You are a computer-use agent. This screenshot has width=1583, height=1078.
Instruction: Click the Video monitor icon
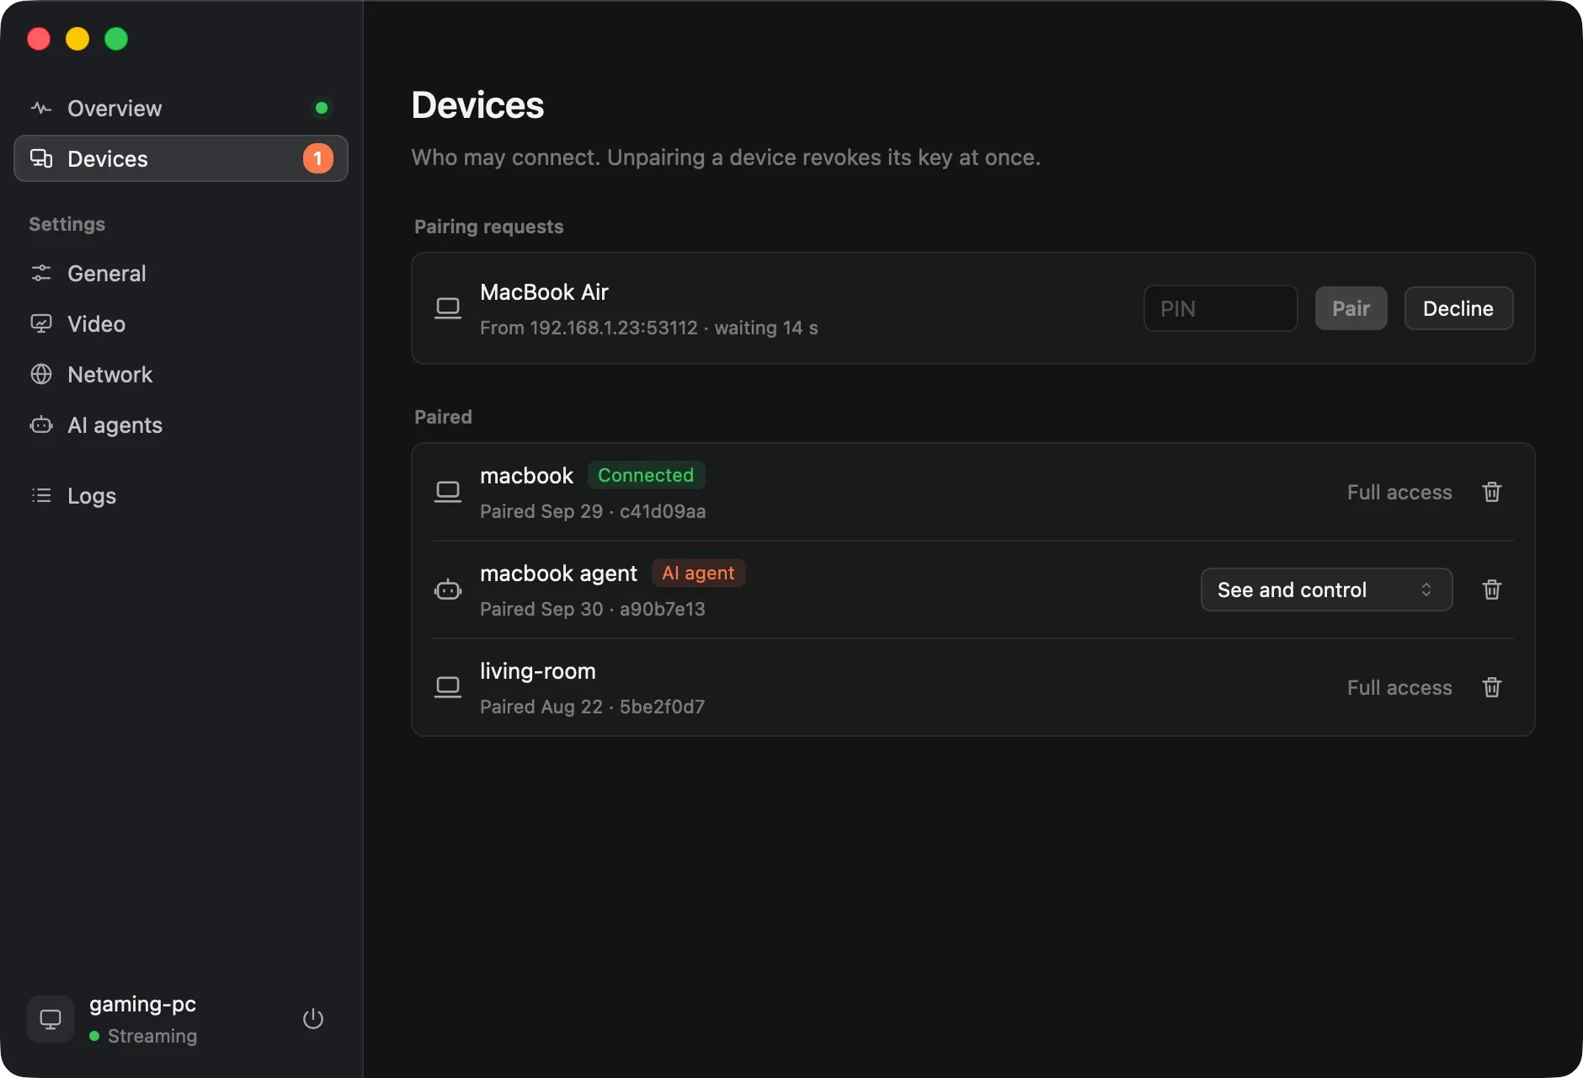(41, 323)
